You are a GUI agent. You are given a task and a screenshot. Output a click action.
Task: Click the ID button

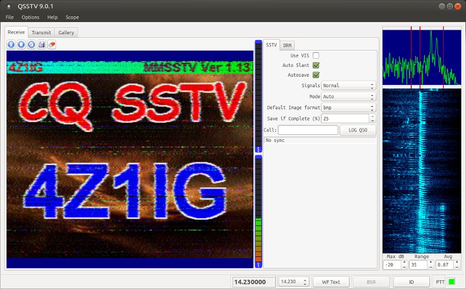pyautogui.click(x=411, y=281)
